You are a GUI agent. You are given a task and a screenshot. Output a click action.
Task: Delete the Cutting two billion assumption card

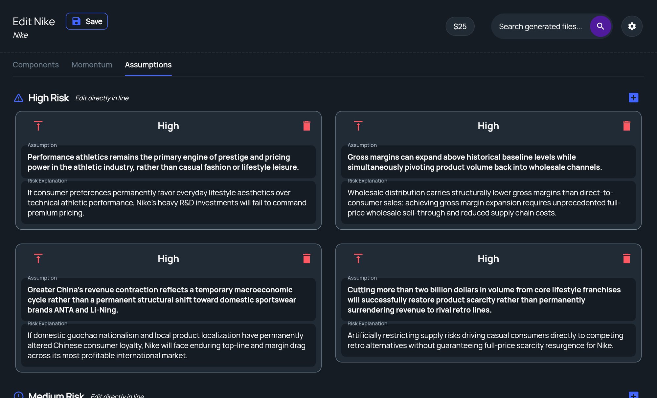tap(626, 258)
